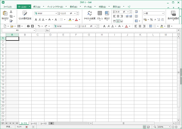Screen dimensions: 182x129
Task: Add a new sheet with plus button
Action: 51,123
